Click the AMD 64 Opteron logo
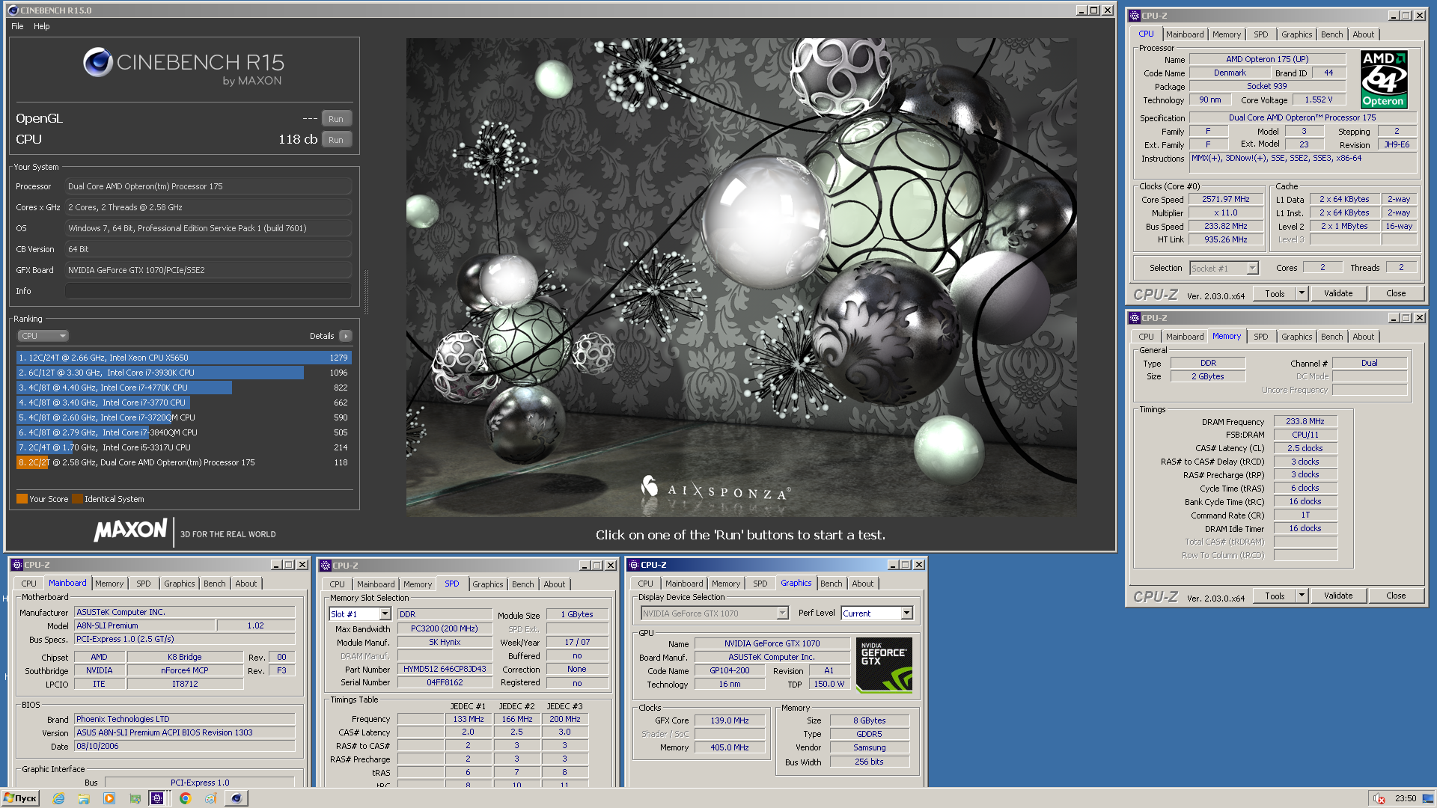 click(1384, 79)
